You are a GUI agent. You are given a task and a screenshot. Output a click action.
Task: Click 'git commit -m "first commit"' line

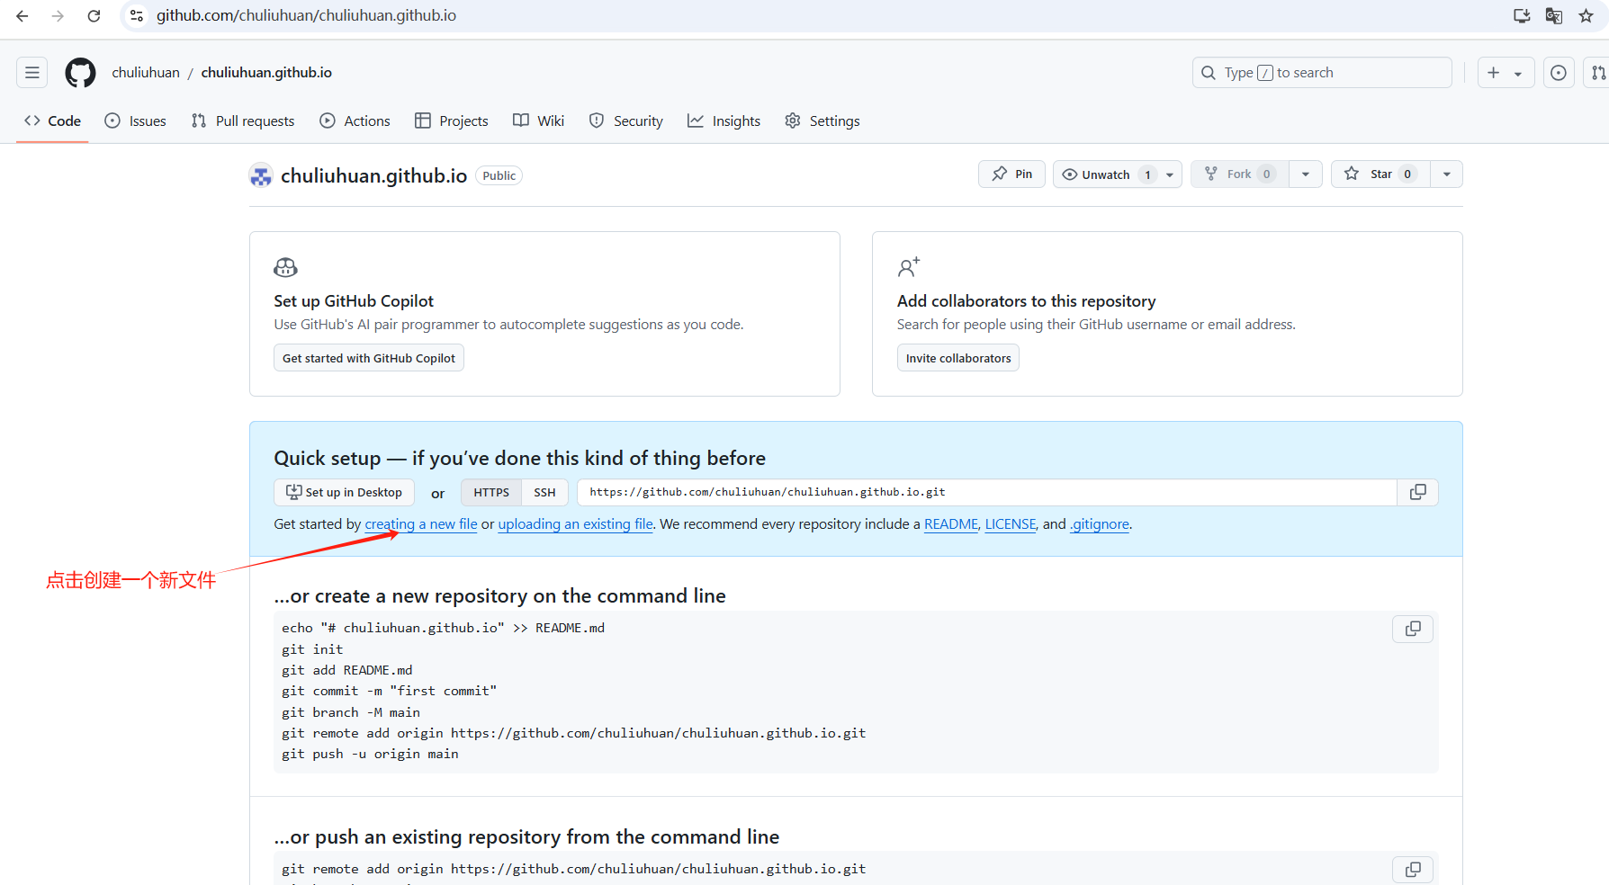(389, 691)
